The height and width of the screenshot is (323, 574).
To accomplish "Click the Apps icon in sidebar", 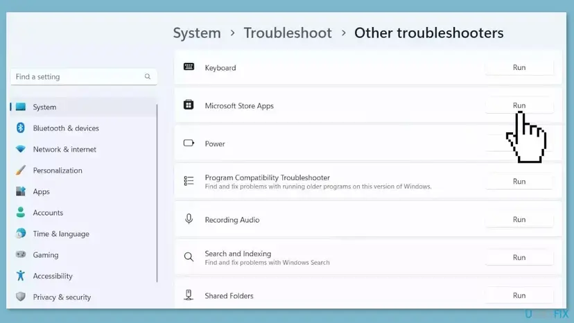I will click(x=21, y=191).
